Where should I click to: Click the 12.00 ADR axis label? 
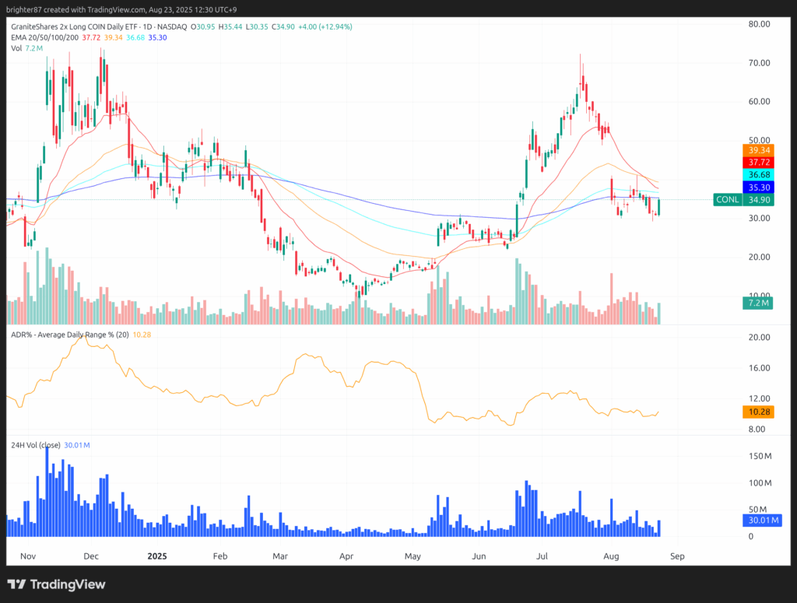click(759, 398)
